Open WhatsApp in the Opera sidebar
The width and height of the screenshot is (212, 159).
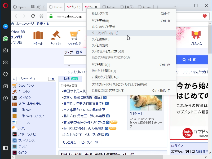tap(5, 39)
